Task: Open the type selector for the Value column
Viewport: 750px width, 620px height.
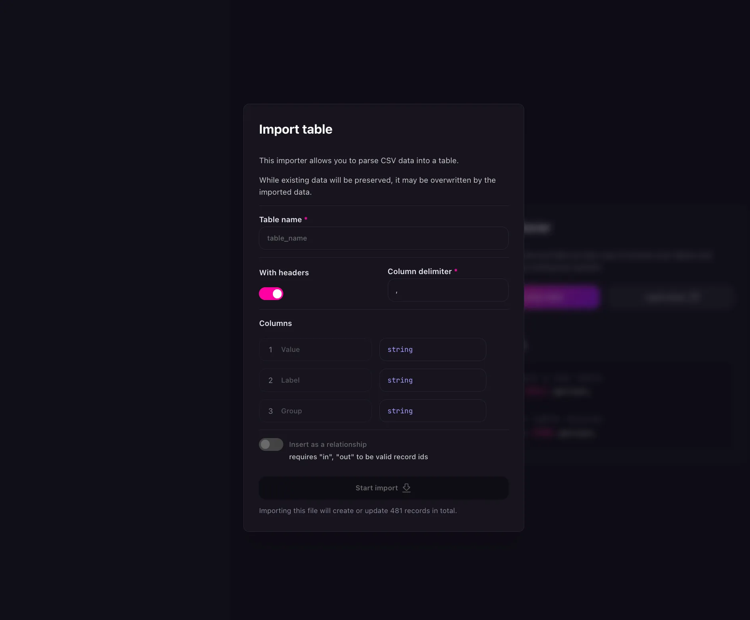Action: (x=432, y=349)
